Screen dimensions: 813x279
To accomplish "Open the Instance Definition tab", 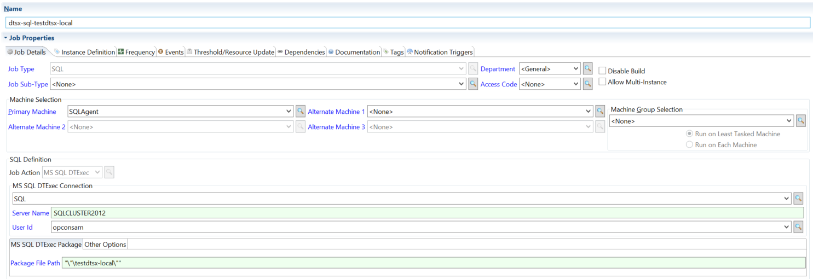I will pos(84,52).
